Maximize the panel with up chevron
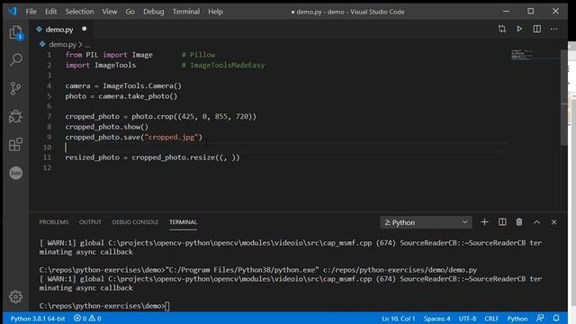 click(x=536, y=222)
